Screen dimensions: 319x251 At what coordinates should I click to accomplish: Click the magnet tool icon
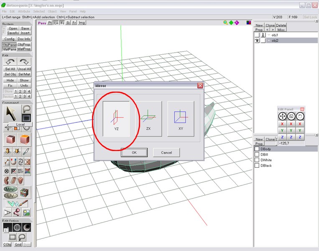(x=13, y=162)
